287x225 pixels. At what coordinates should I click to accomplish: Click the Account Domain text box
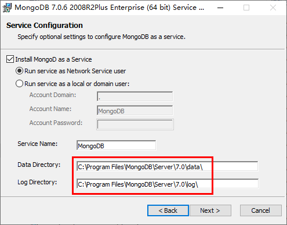[x=135, y=97]
